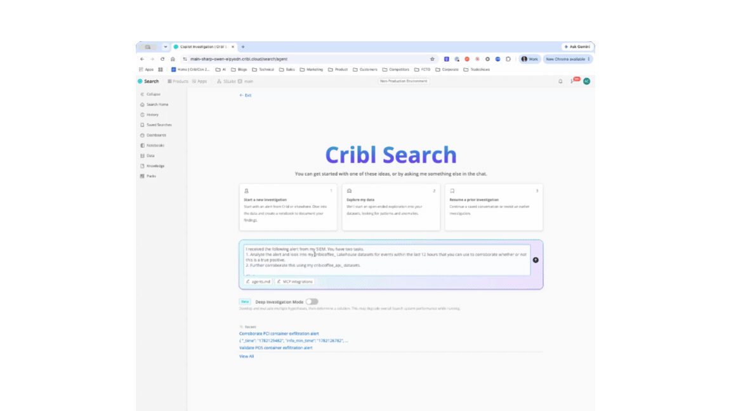Select Copilot Investigation browser tab
This screenshot has width=731, height=411.
[x=204, y=46]
